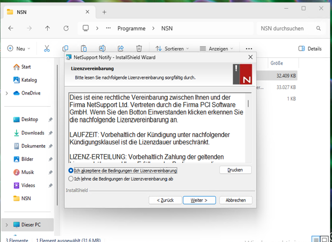Click the Copy icon in Explorer toolbar

pos(65,49)
